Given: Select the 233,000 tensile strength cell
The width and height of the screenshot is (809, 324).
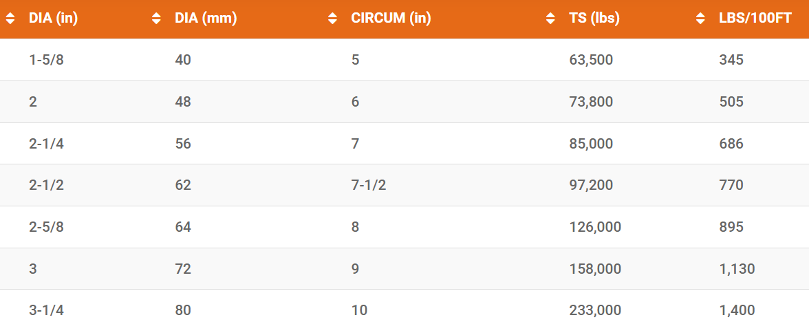Looking at the screenshot, I should [x=595, y=310].
